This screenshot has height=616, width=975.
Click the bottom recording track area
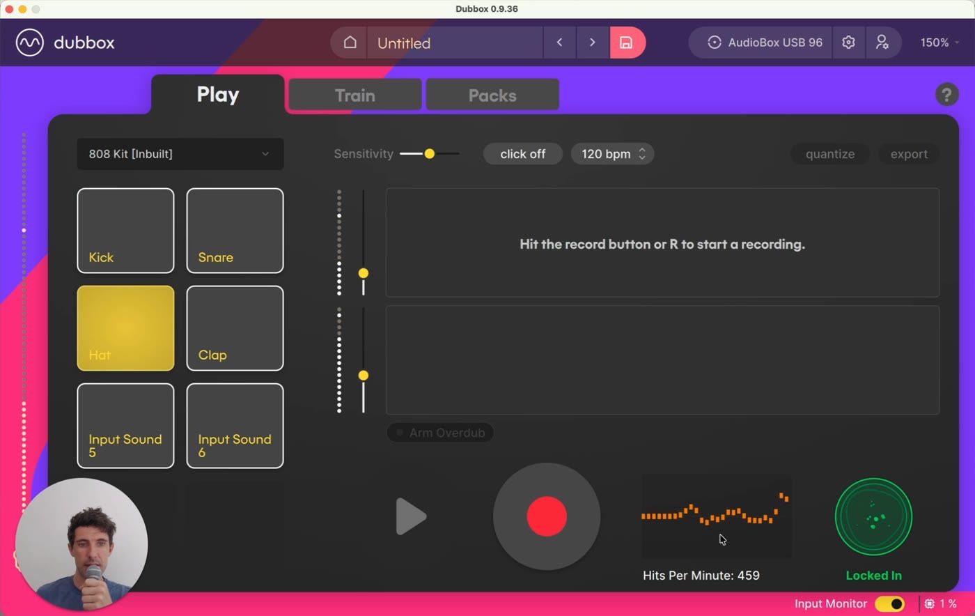662,360
